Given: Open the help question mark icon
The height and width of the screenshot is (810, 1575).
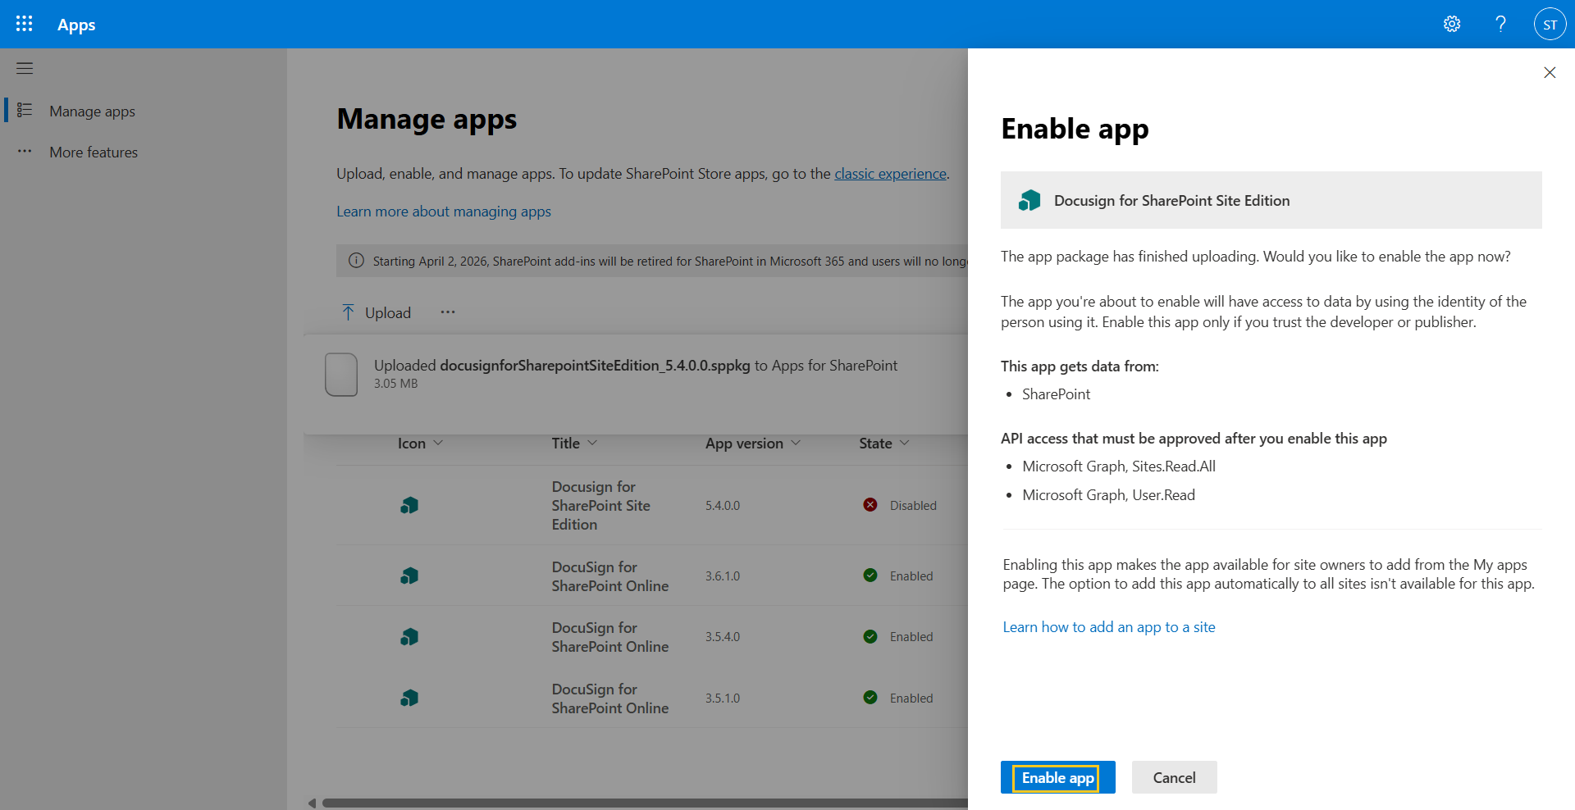Looking at the screenshot, I should click(1500, 24).
